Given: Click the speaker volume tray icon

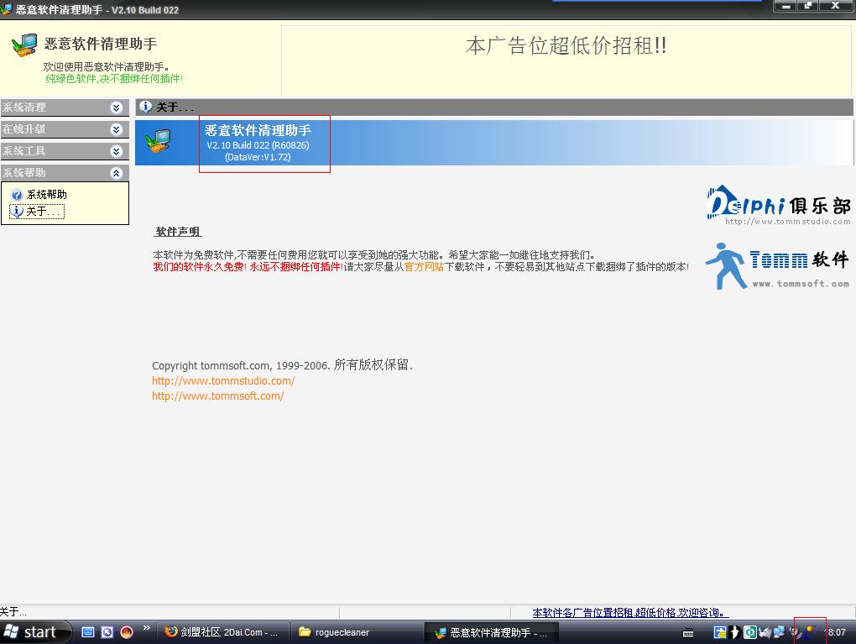Looking at the screenshot, I should [796, 632].
